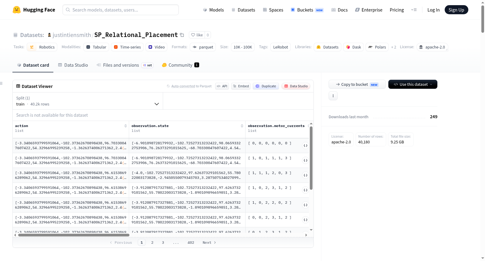Expand braces icon for row [ 1, 0, 2, 3, 1, 2 ]
The width and height of the screenshot is (485, 261).
[306, 190]
